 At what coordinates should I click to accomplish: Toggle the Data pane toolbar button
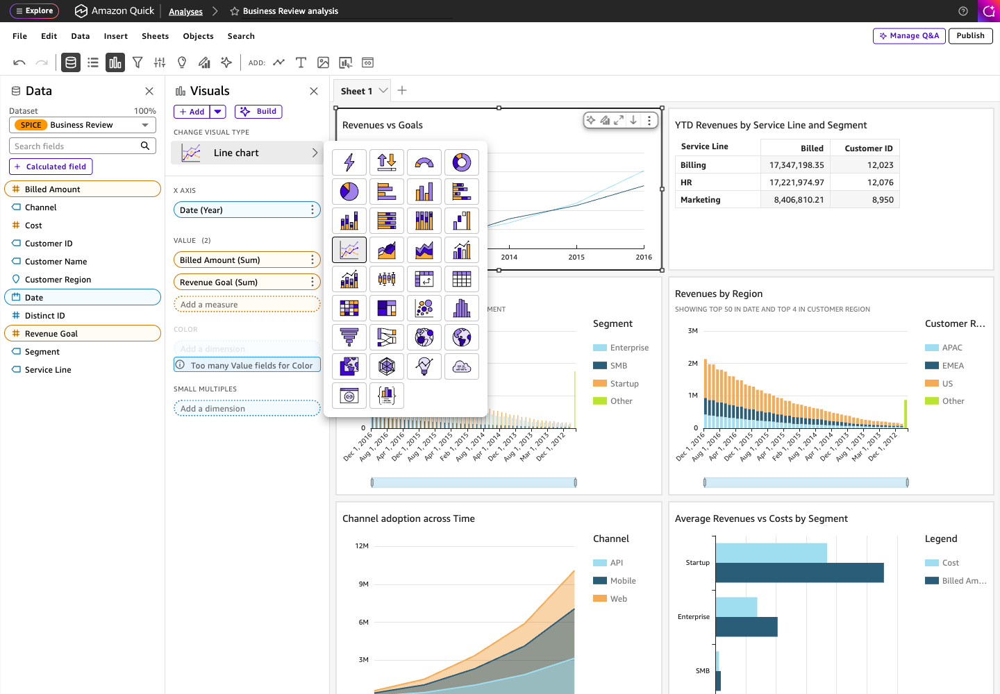coord(70,62)
